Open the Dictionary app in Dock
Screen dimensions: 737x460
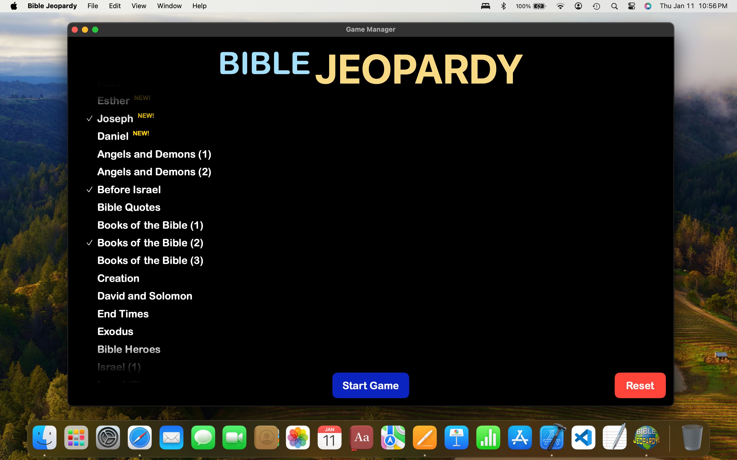[x=362, y=437]
